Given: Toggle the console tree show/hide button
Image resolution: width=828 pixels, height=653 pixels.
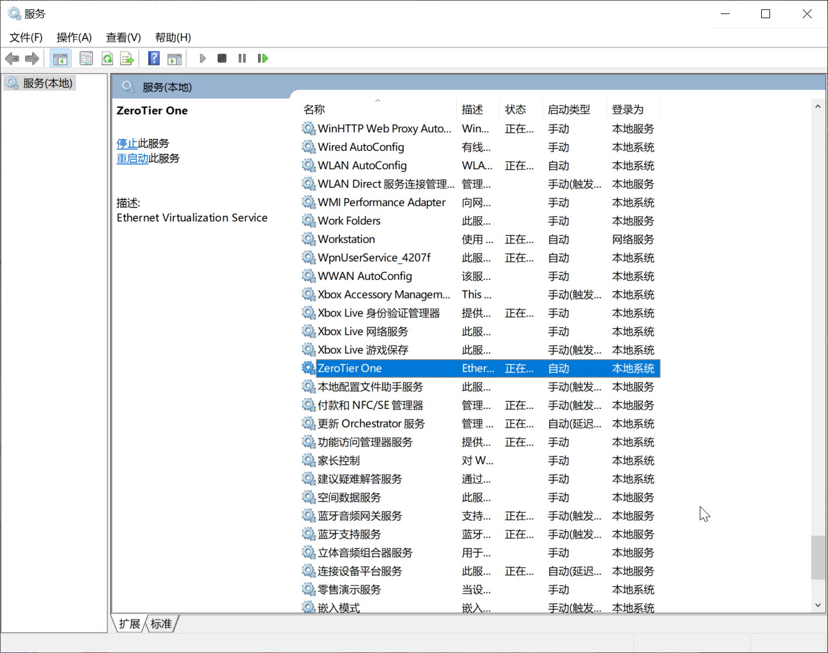Looking at the screenshot, I should pyautogui.click(x=60, y=59).
